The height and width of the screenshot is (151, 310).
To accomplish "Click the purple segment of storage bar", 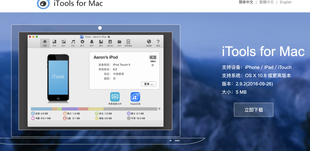I will coord(70,109).
